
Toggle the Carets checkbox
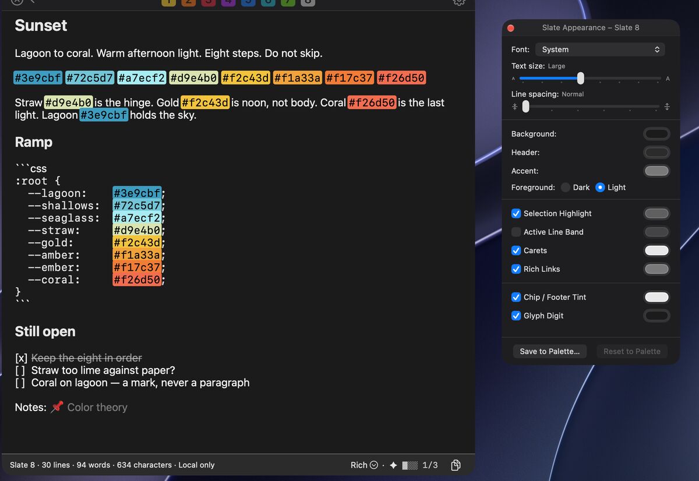[516, 250]
